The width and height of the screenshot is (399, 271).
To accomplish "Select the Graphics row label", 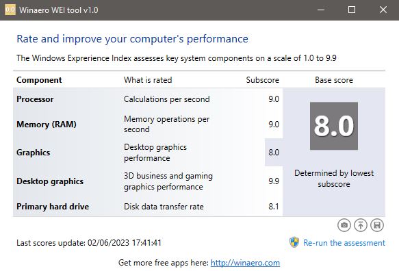I will [34, 153].
